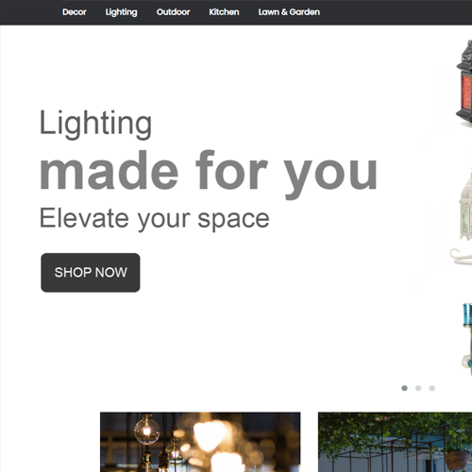The height and width of the screenshot is (472, 472).
Task: Click the SHOP NOW button
Action: [91, 273]
